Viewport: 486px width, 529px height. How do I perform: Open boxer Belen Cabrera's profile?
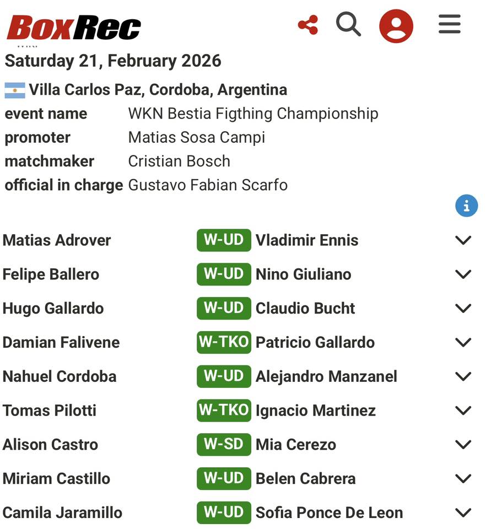305,479
